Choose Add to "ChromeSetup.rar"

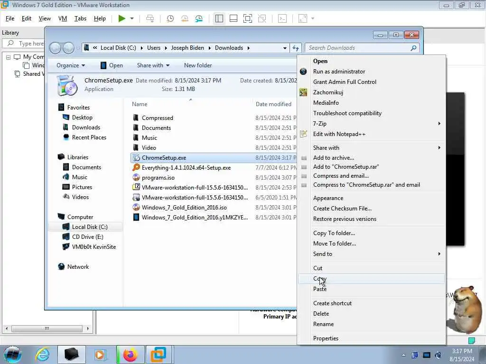[346, 167]
